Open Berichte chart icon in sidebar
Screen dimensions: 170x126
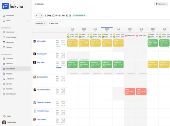click(x=4, y=89)
